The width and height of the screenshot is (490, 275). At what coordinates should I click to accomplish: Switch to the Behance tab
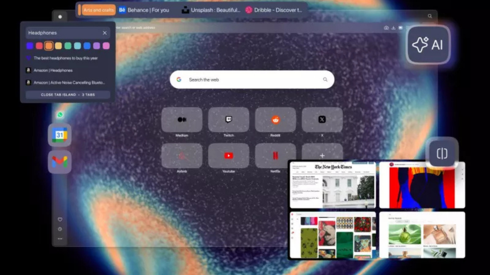click(144, 10)
